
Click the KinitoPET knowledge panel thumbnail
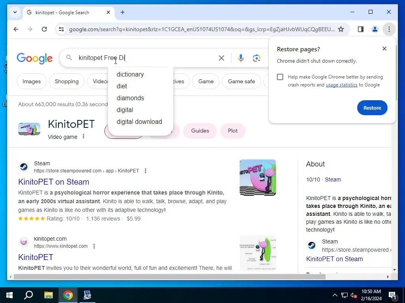click(x=29, y=129)
